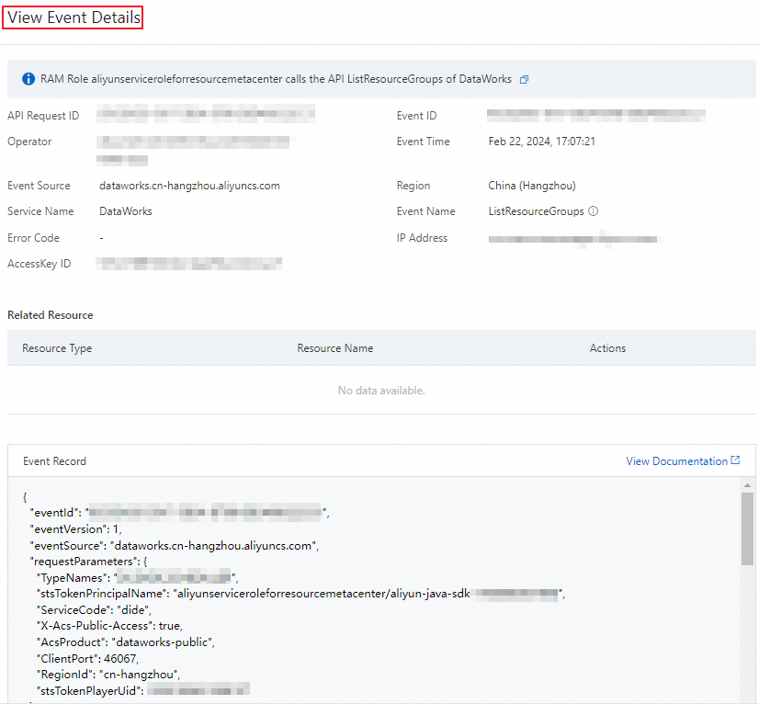Click the View Event Details title
This screenshot has height=704, width=759.
click(74, 17)
